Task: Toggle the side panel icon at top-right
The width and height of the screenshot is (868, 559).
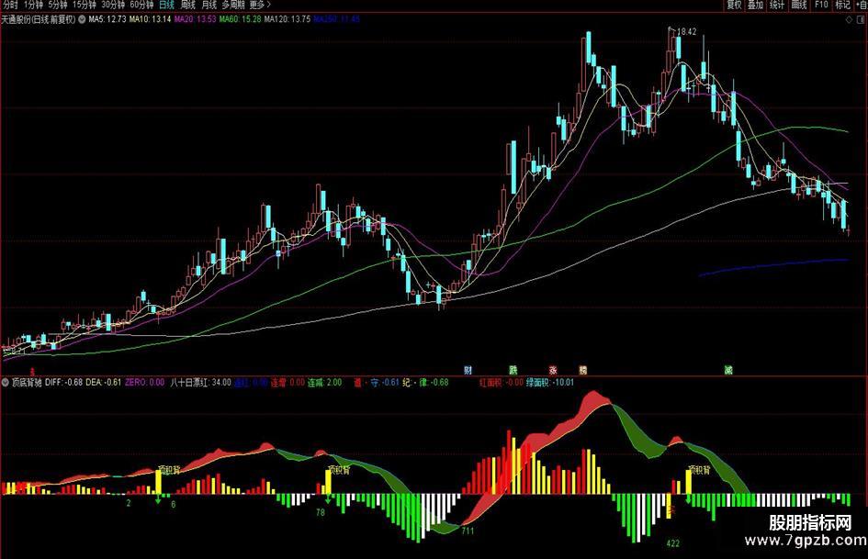Action: pos(861,20)
